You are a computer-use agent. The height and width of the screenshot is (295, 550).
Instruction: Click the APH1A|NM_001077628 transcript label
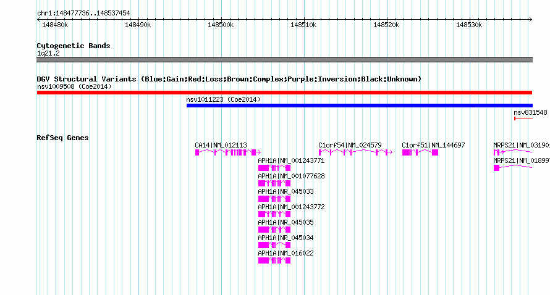coord(291,176)
